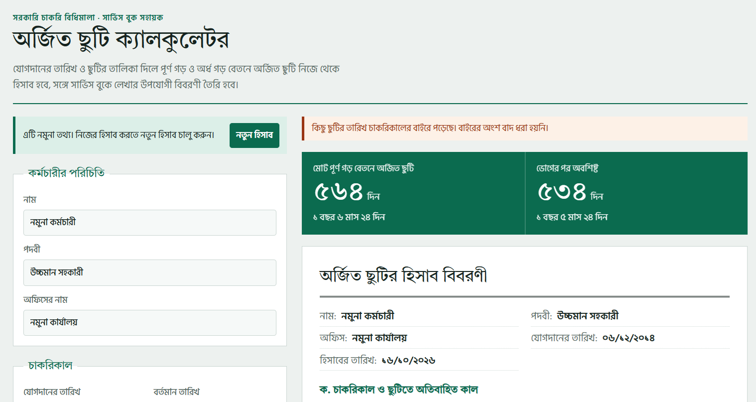Image resolution: width=756 pixels, height=402 pixels.
Task: Click the ১ বছর ৬ মাস ২৪ দিন text
Action: 349,217
